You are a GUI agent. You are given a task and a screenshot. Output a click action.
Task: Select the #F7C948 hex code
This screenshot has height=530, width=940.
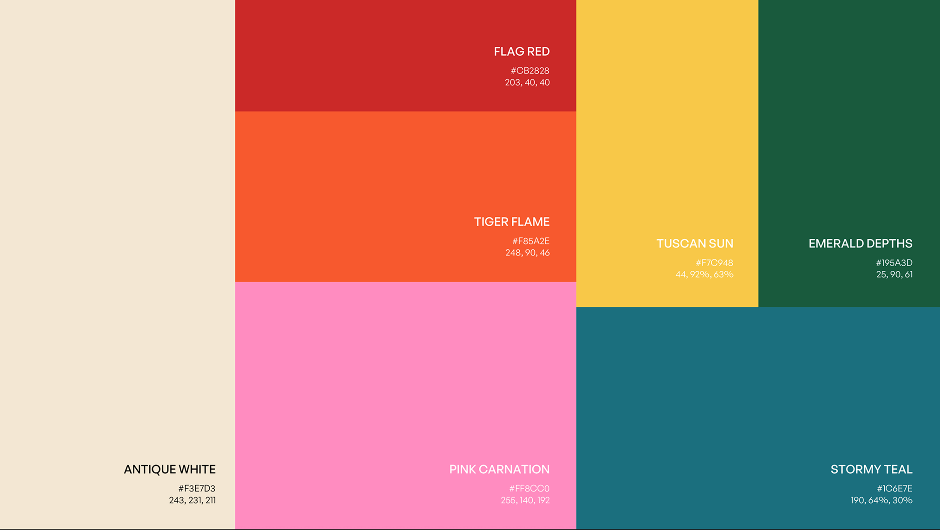coord(714,263)
